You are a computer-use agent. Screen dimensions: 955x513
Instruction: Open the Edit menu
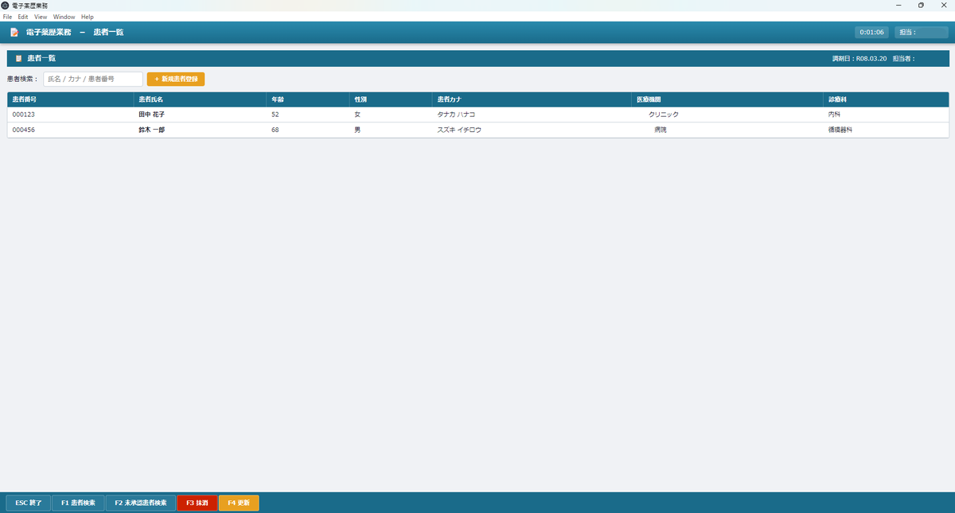coord(23,17)
